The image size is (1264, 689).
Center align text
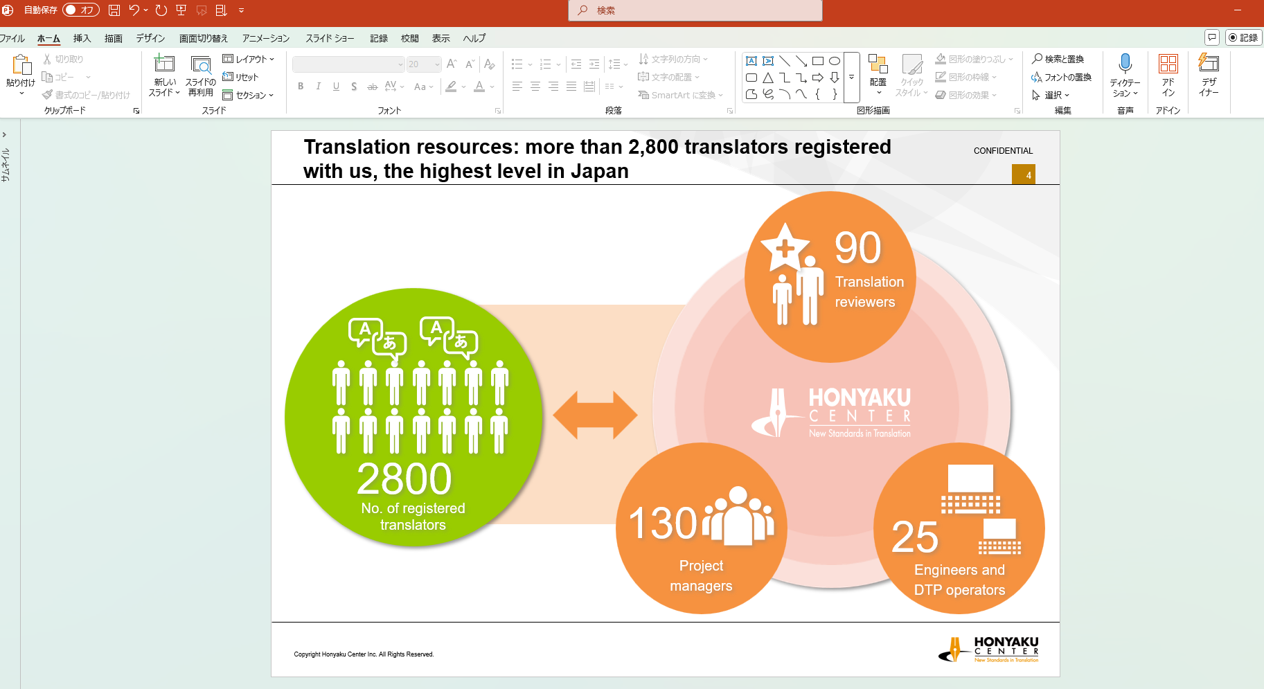click(x=535, y=87)
